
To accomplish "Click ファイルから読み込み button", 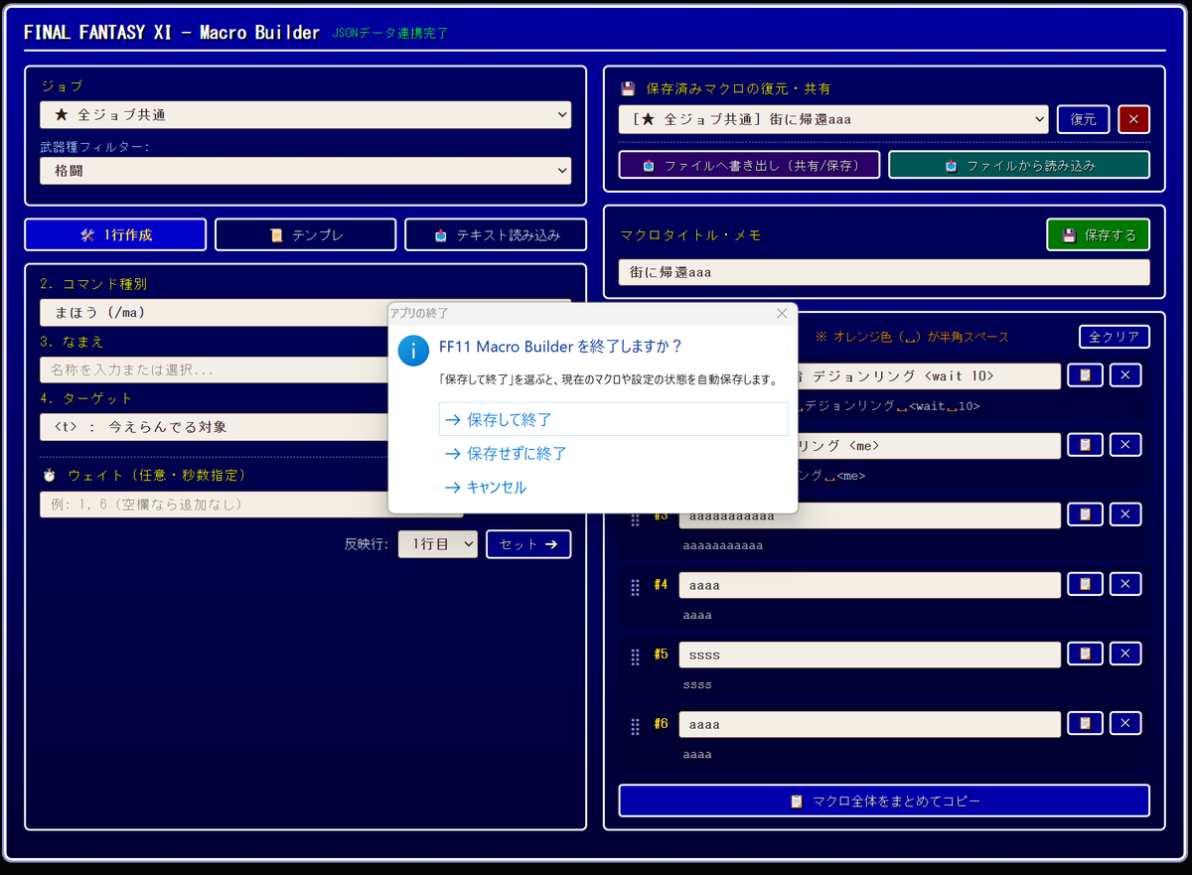I will pyautogui.click(x=1019, y=165).
